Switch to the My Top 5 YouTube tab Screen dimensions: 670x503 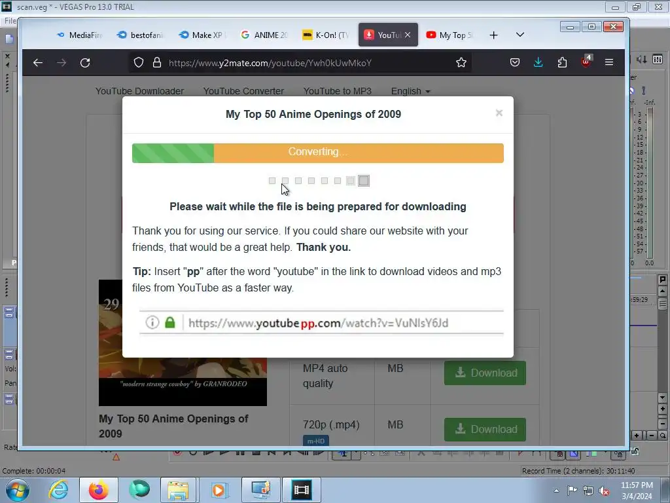coord(449,35)
